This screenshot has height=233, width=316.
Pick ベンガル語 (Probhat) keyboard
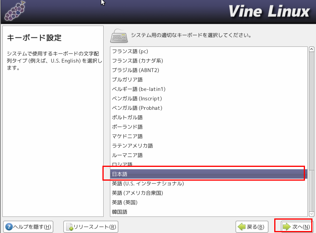pos(209,108)
